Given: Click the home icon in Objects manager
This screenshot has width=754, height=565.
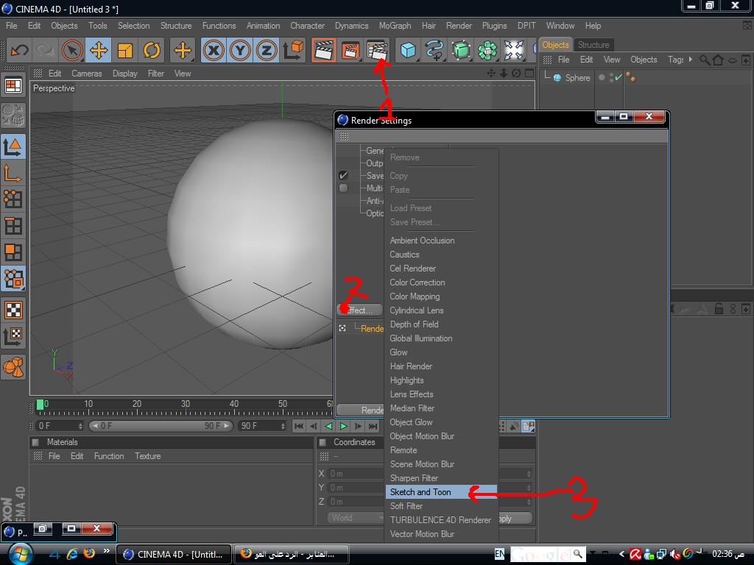Looking at the screenshot, I should click(718, 60).
